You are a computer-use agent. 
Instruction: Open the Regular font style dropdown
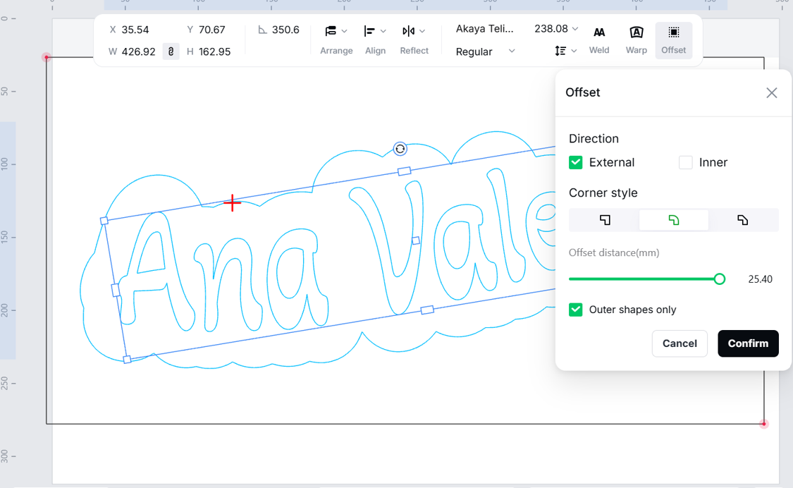[x=486, y=51]
